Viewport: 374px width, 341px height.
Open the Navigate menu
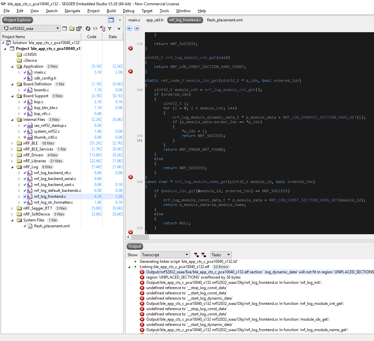coord(73,11)
